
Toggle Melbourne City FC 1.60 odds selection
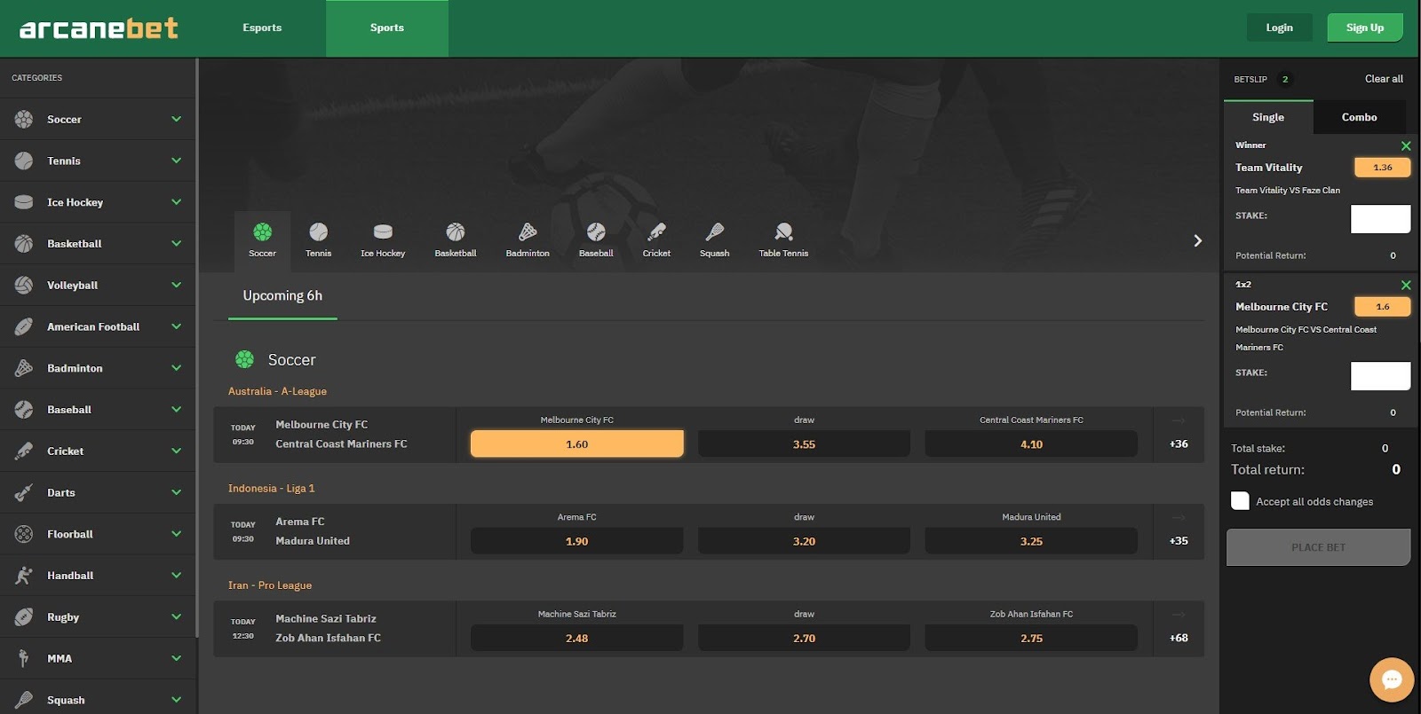click(577, 443)
